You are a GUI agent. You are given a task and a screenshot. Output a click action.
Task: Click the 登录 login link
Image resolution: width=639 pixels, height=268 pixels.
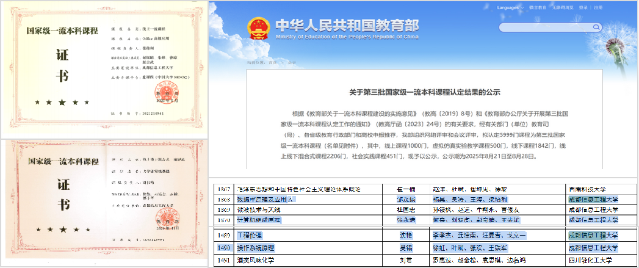(x=583, y=7)
